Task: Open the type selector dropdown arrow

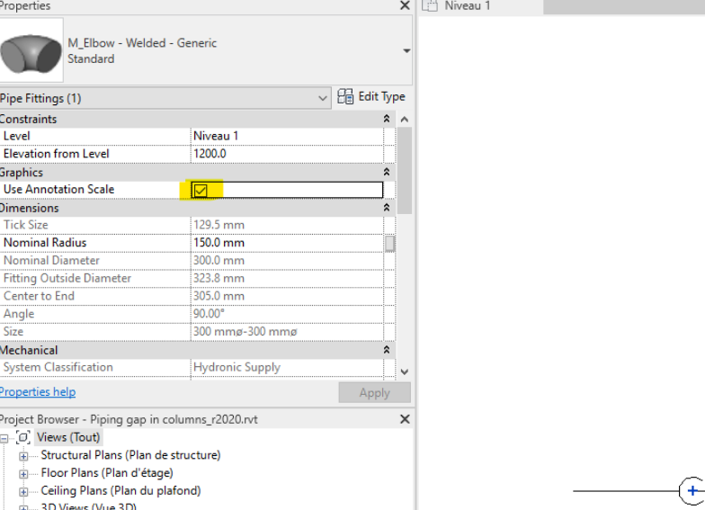Action: pyautogui.click(x=406, y=50)
